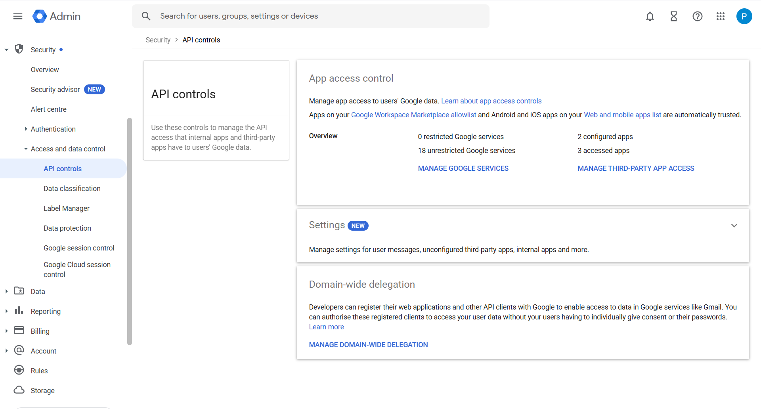The image size is (761, 409).
Task: Click the Storage cloud icon
Action: coord(19,390)
